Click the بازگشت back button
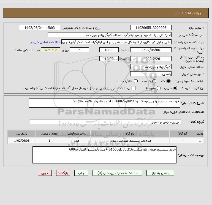Image resolution: width=212 pixels, height=205 pixels. [x=63, y=173]
